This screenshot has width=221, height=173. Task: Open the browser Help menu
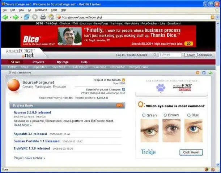pos(63,10)
